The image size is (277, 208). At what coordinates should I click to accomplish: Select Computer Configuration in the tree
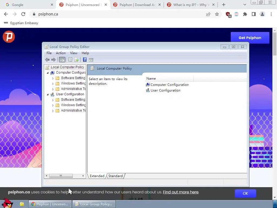coord(68,73)
